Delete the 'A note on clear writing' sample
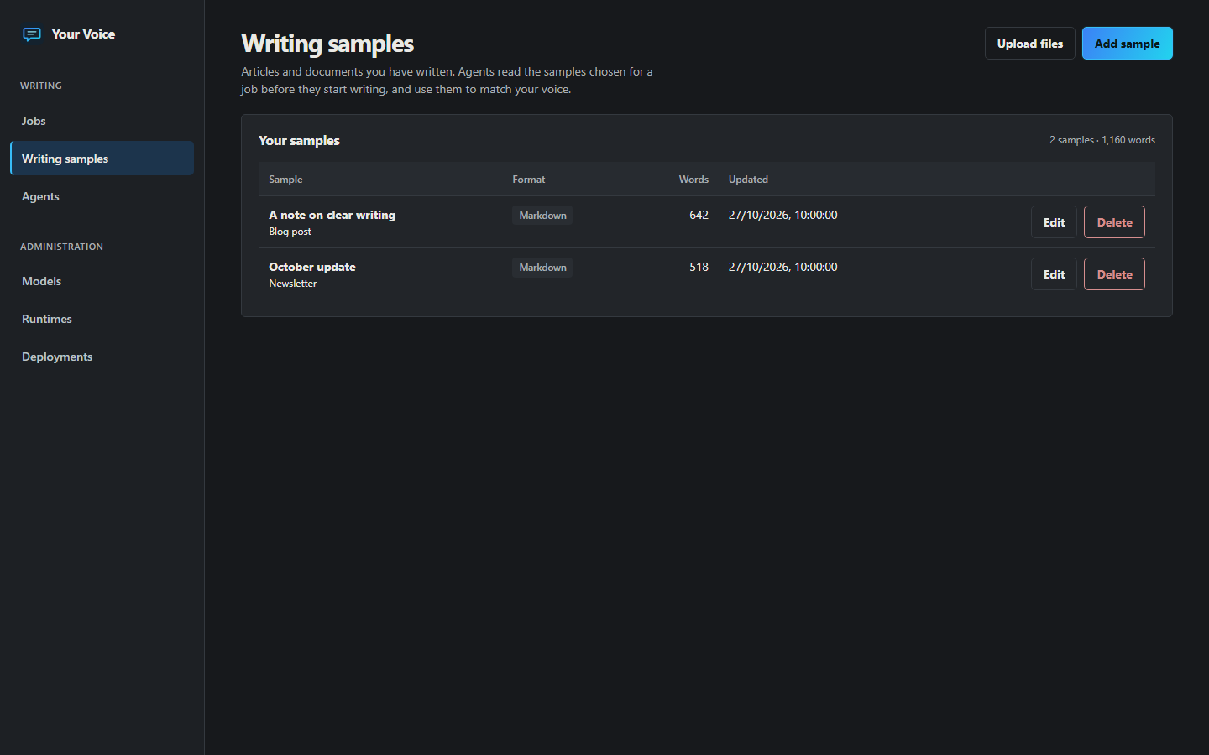 pos(1114,222)
